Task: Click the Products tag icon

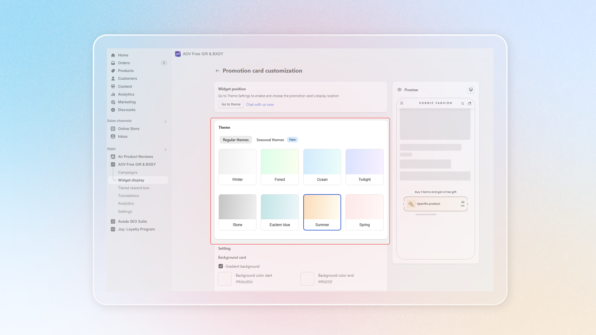Action: tap(113, 71)
